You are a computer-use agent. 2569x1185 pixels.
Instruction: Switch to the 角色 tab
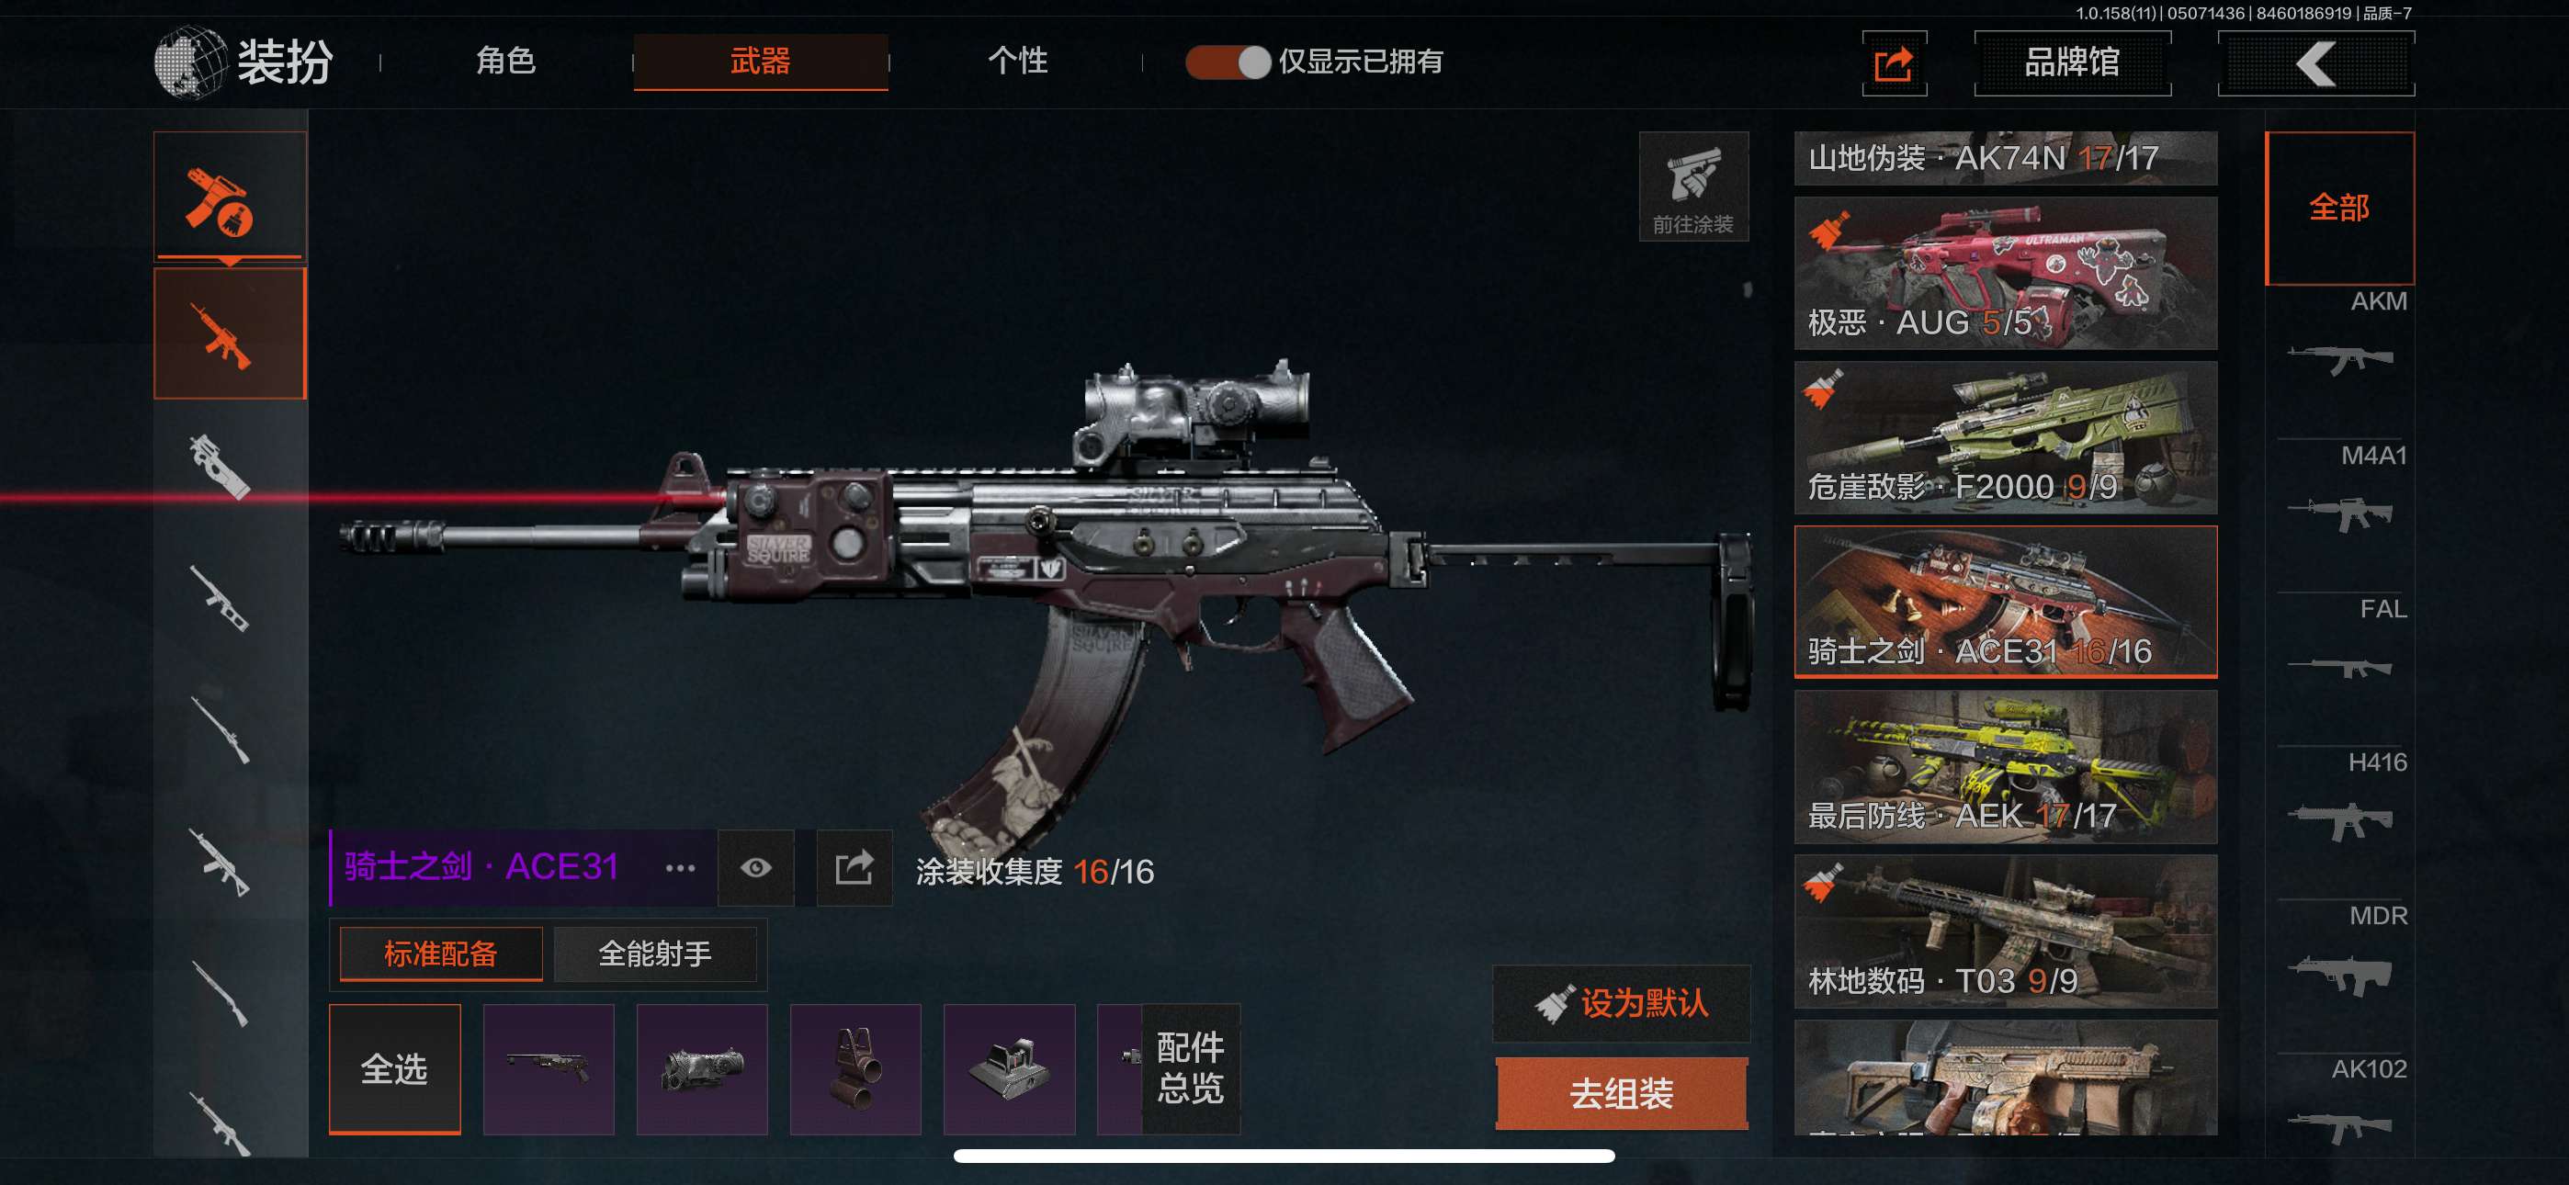505,61
